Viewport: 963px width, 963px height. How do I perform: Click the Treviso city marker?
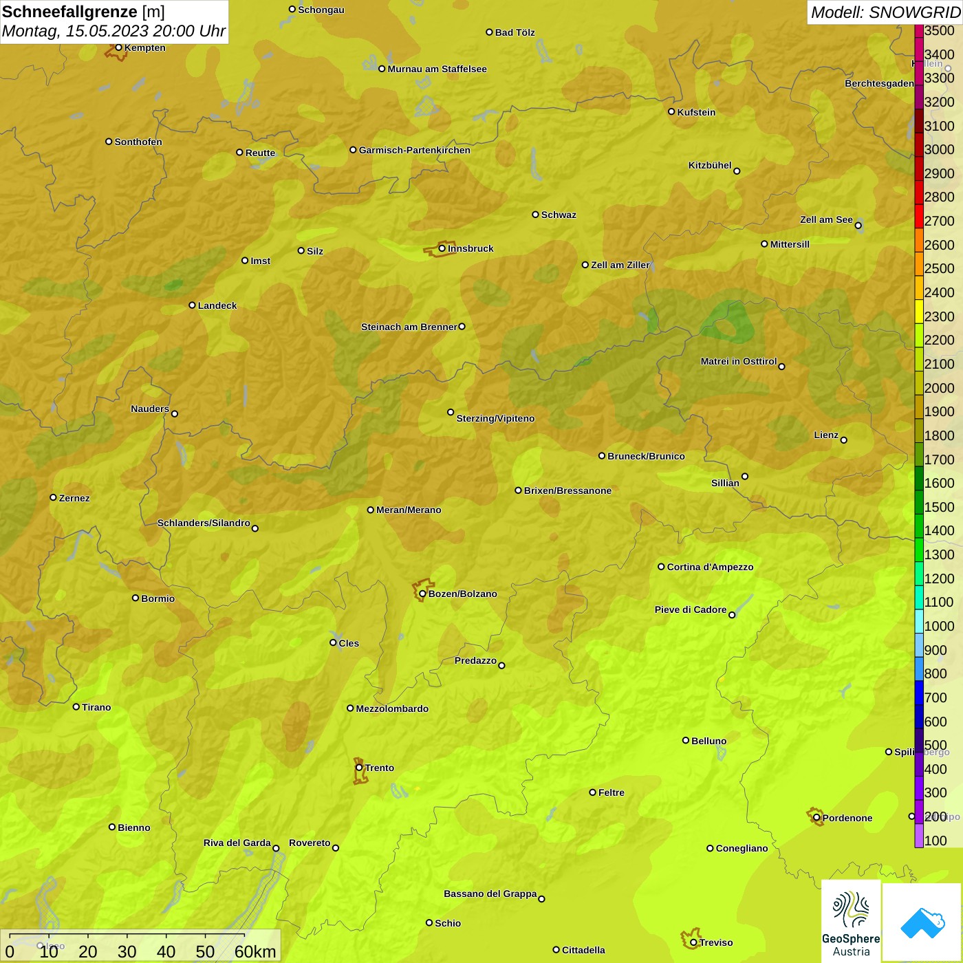pos(693,942)
